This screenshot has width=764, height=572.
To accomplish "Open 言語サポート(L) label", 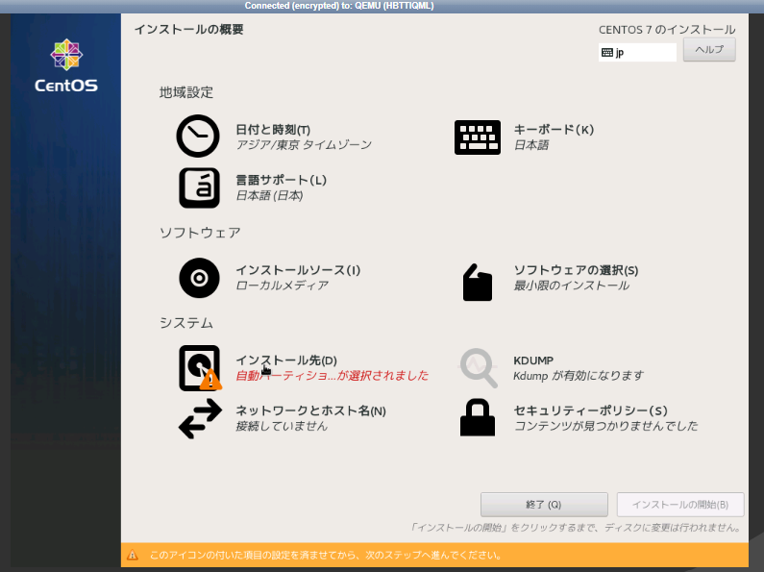I will (282, 180).
